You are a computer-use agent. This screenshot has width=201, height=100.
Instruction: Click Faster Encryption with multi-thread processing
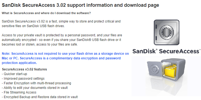pos(36,83)
